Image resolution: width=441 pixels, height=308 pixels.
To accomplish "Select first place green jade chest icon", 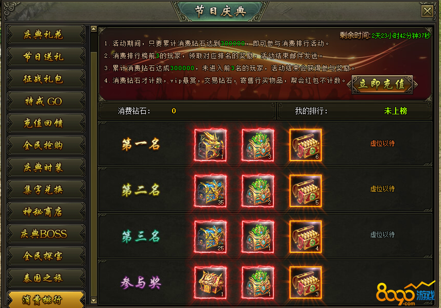I will click(x=258, y=145).
